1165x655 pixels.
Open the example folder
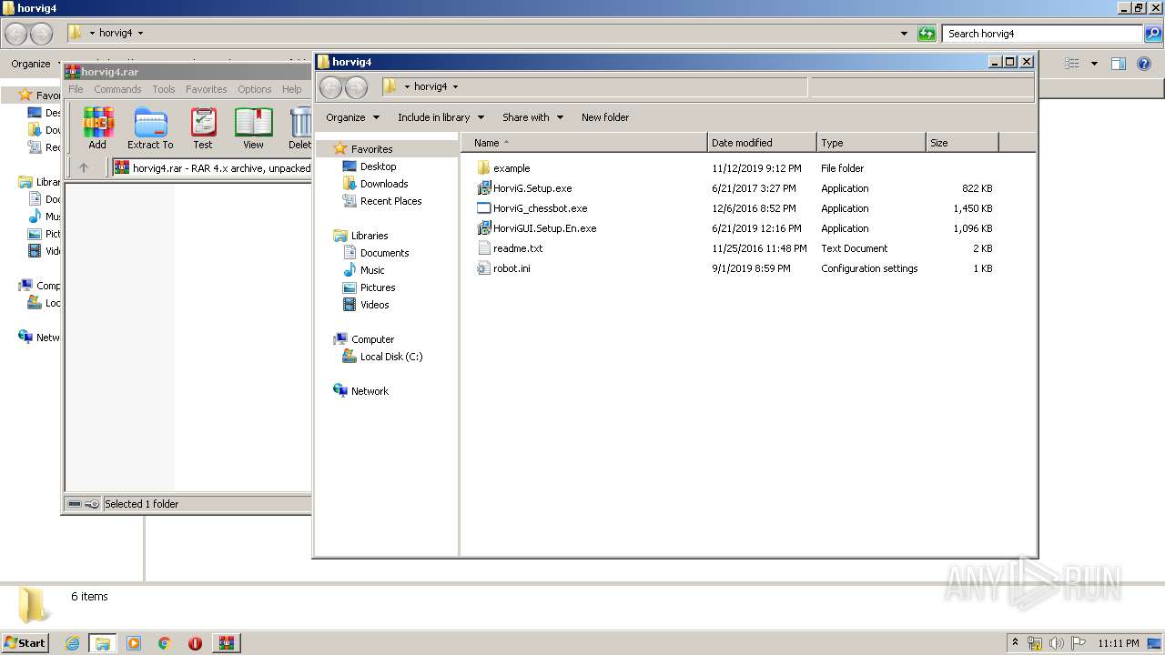(511, 168)
